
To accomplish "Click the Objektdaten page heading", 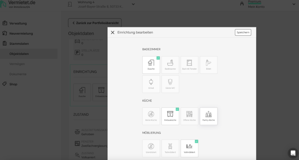I will pos(81,33).
